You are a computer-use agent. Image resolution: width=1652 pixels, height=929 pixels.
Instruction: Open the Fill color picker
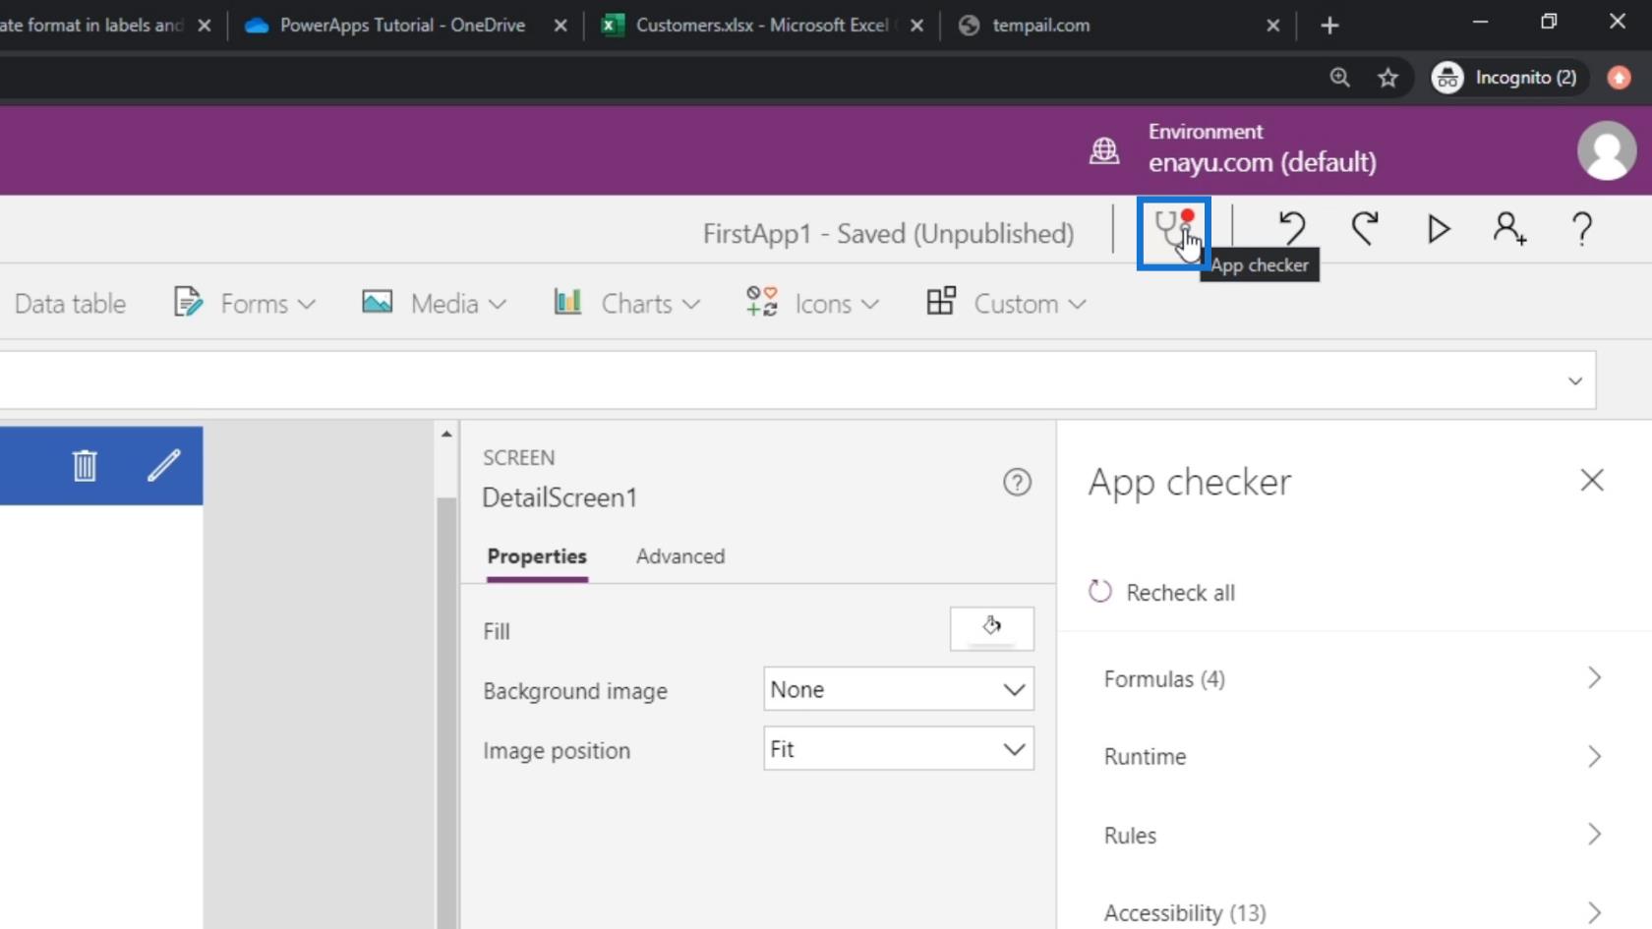pyautogui.click(x=991, y=628)
